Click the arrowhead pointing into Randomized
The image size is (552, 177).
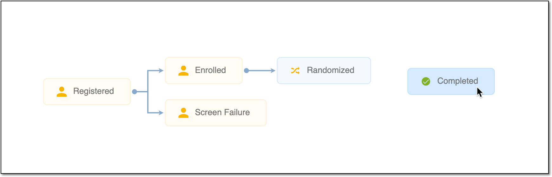(273, 70)
